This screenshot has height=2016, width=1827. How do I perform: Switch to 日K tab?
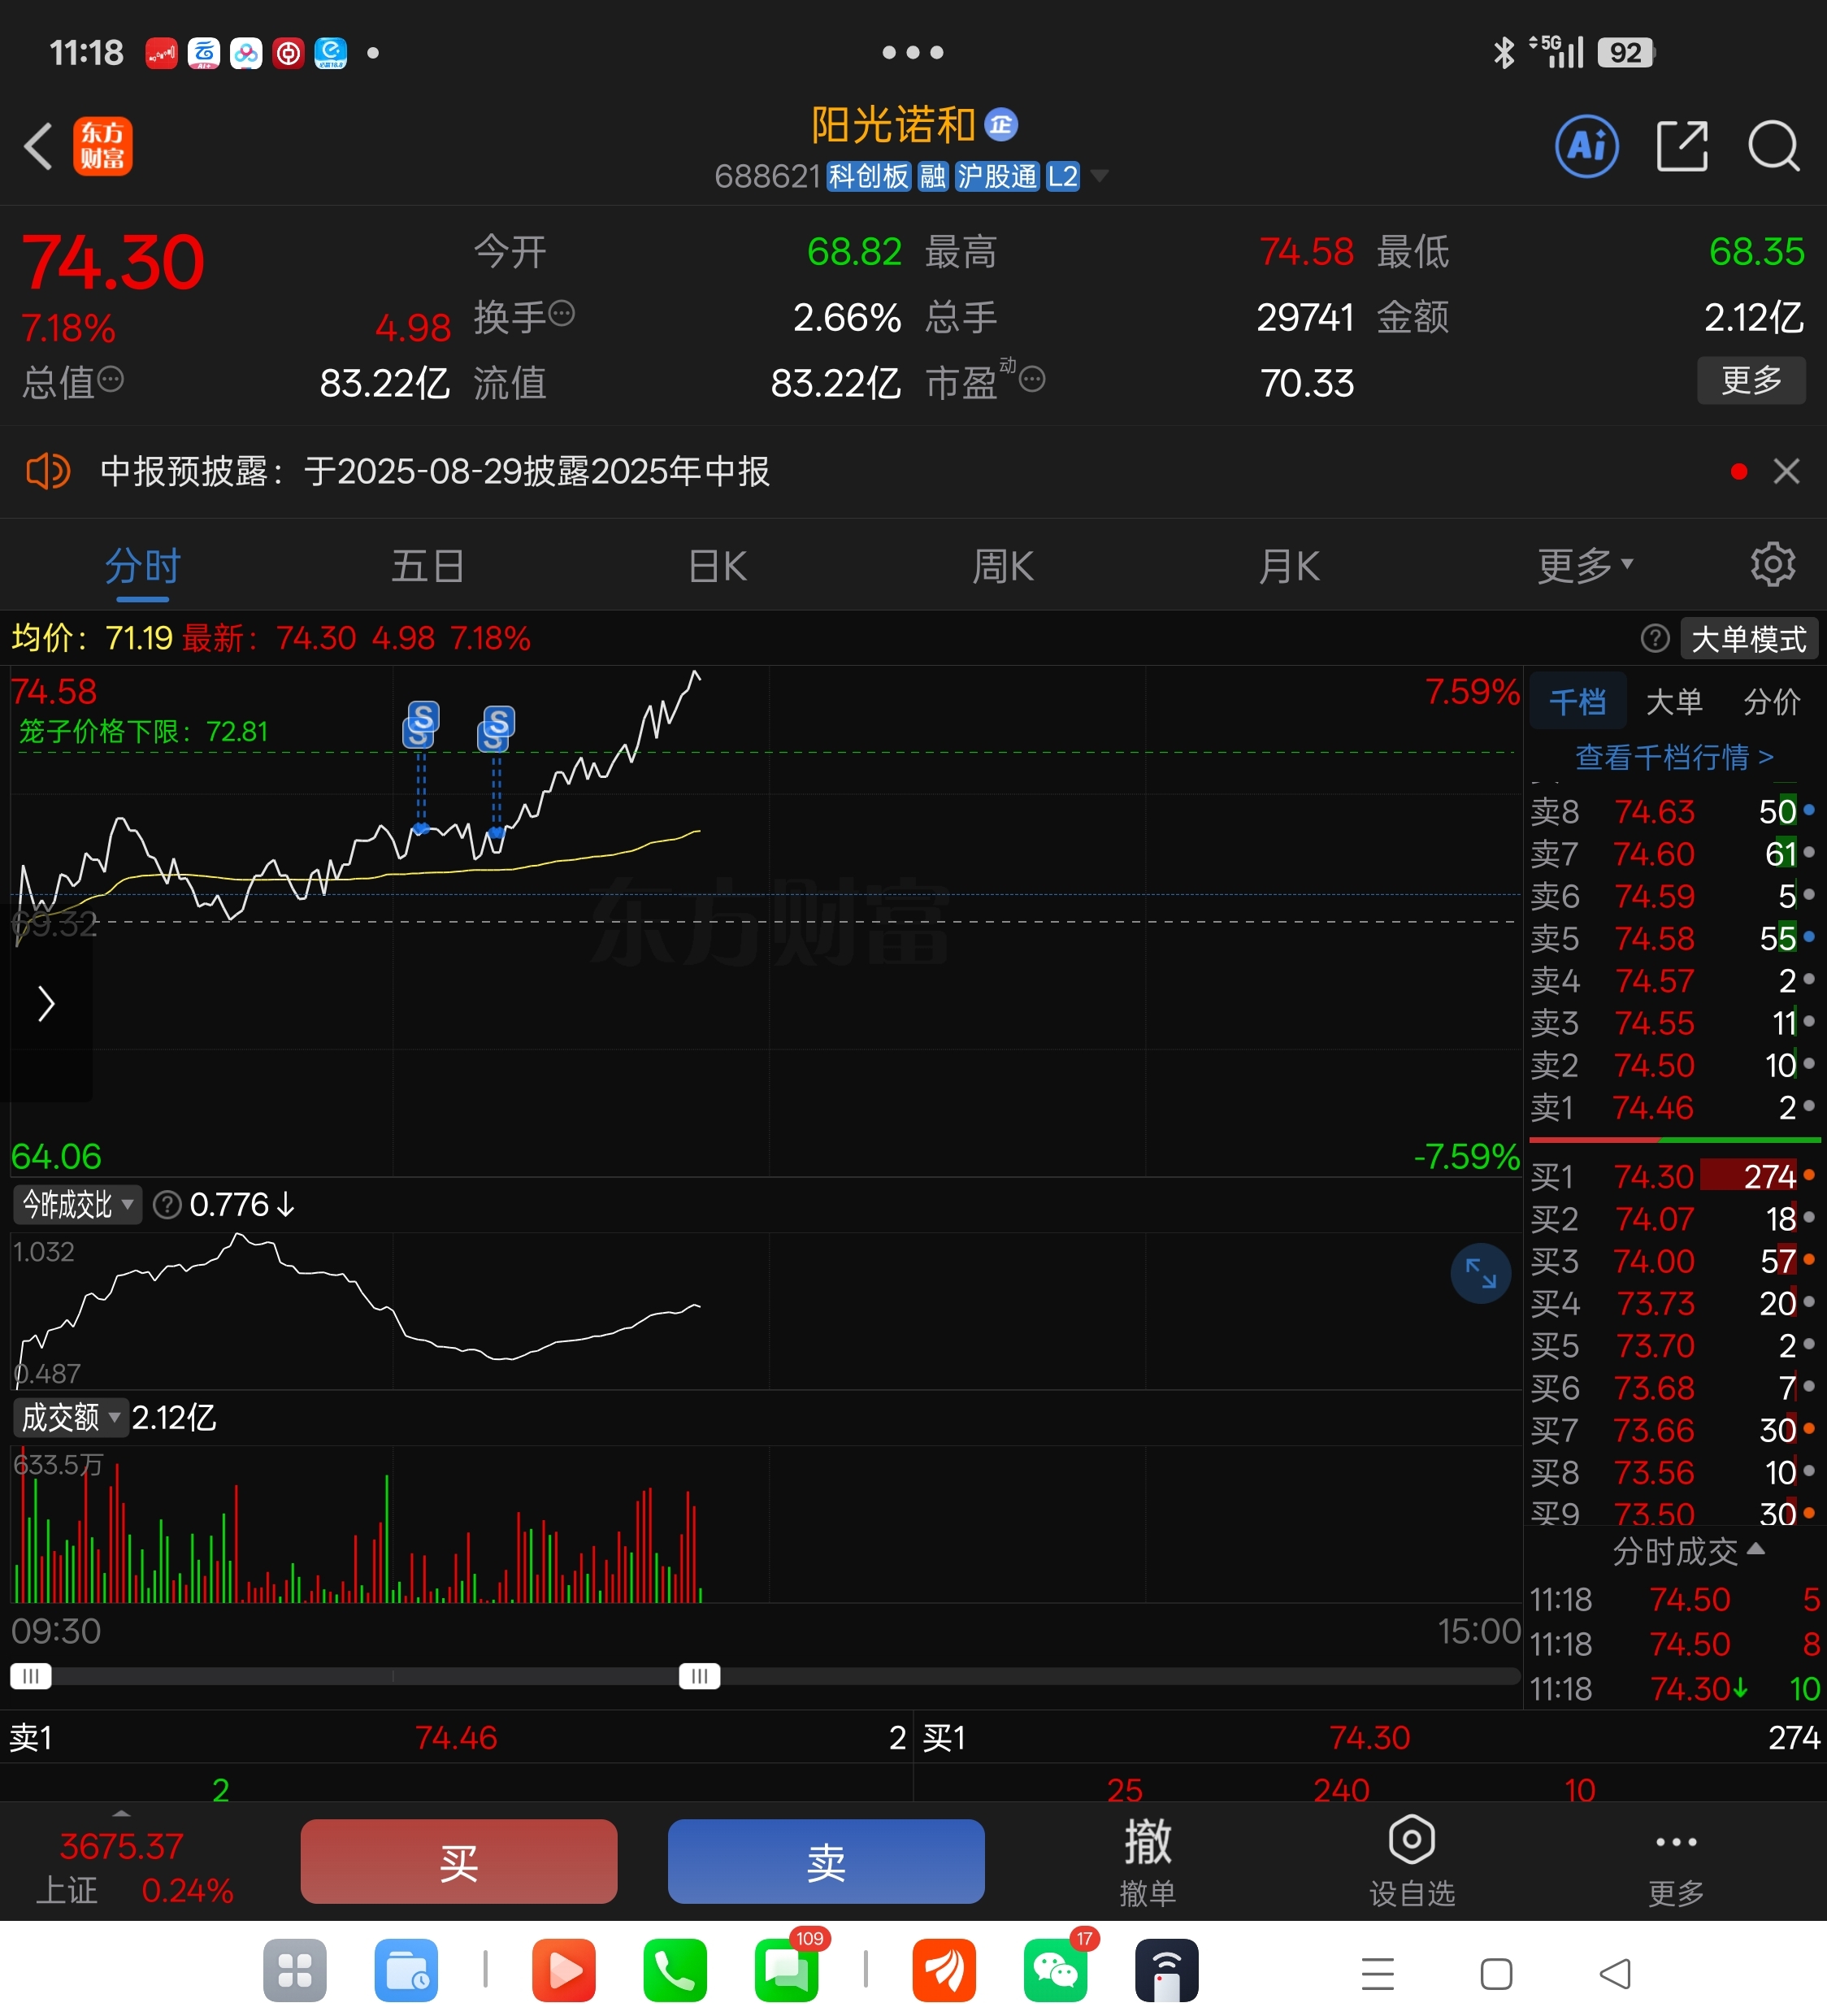[717, 566]
